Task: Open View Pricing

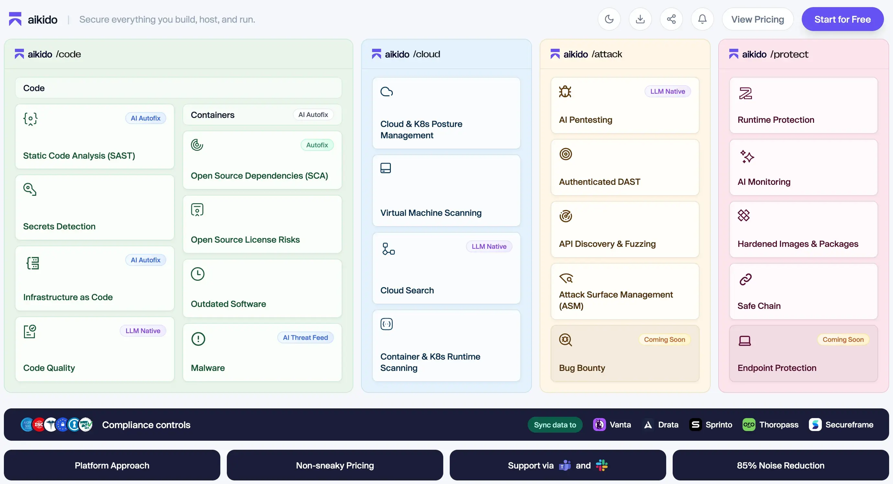Action: 757,19
